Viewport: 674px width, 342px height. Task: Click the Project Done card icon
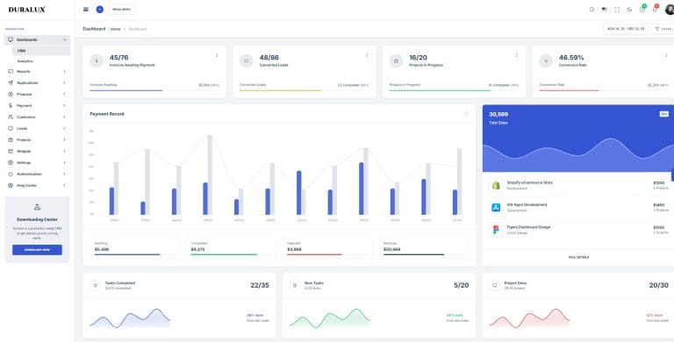coord(495,285)
